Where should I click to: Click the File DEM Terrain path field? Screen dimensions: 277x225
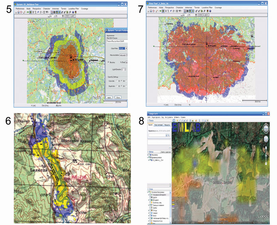[x=117, y=41]
